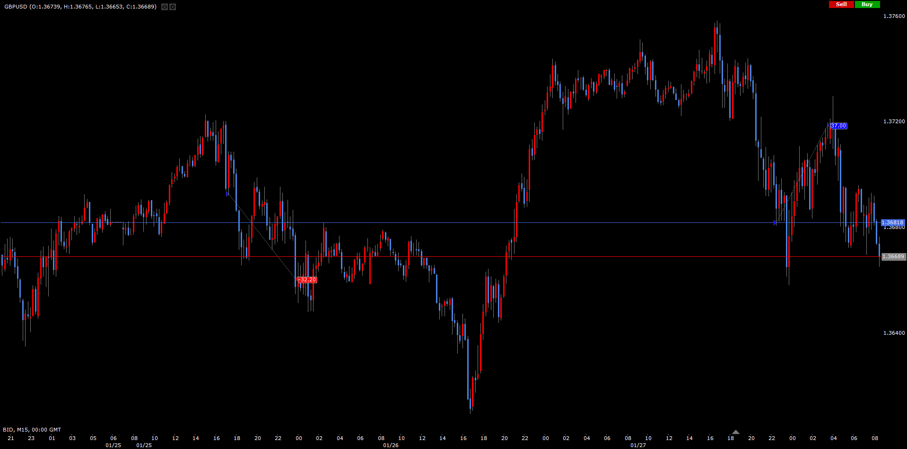Open chart settings via the gear icon

pos(173,7)
